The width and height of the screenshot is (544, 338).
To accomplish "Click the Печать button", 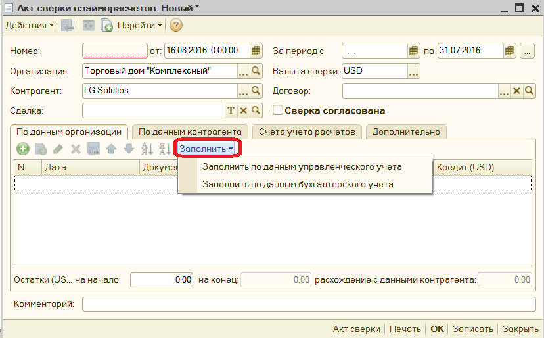I will (x=405, y=329).
